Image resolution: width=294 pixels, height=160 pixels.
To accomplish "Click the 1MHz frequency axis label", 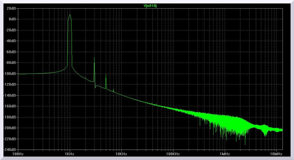I will [225, 154].
